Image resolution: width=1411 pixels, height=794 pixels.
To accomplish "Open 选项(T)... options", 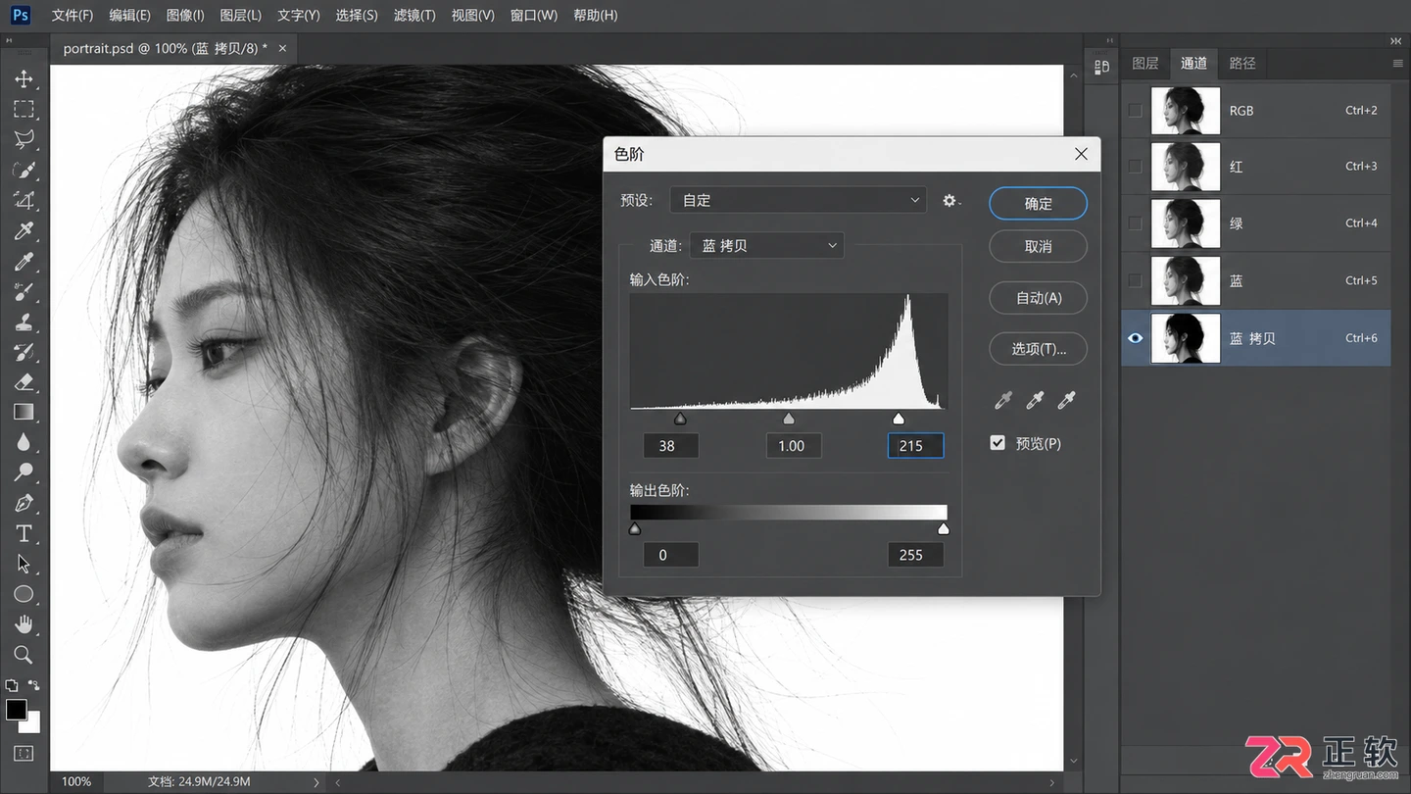I will 1038,348.
